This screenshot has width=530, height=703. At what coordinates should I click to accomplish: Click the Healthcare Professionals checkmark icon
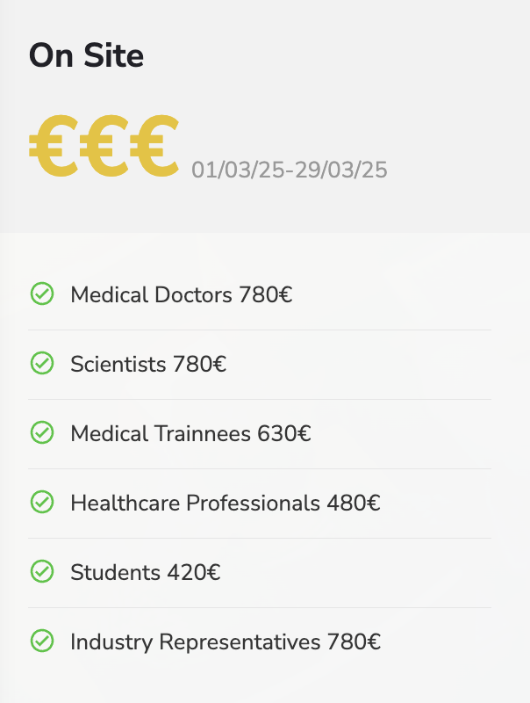[x=41, y=502]
